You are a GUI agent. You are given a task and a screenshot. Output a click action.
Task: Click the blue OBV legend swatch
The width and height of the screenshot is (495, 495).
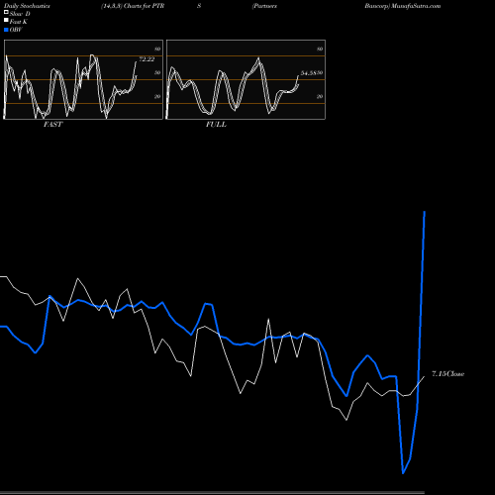tap(6, 30)
